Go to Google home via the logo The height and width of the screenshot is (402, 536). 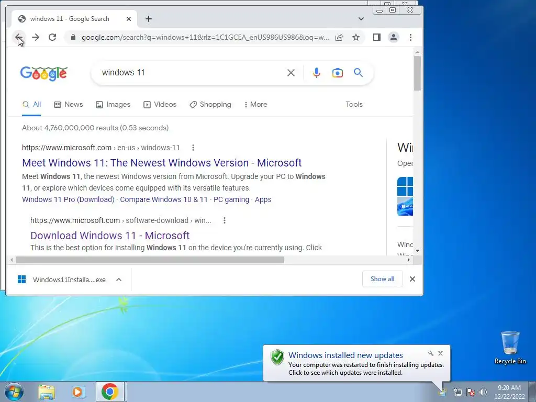(x=44, y=73)
